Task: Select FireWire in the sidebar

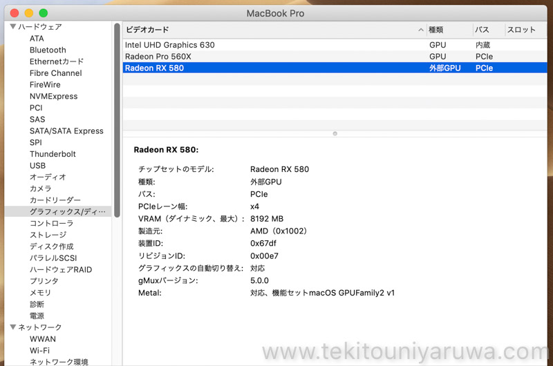Action: click(45, 84)
